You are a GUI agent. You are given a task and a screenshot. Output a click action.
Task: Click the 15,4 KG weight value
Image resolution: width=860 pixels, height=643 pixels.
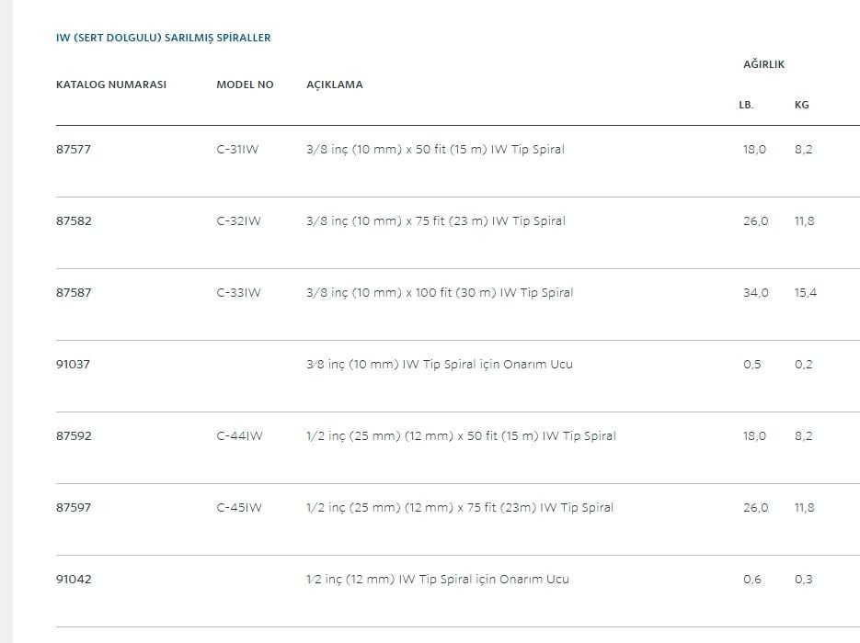point(806,293)
